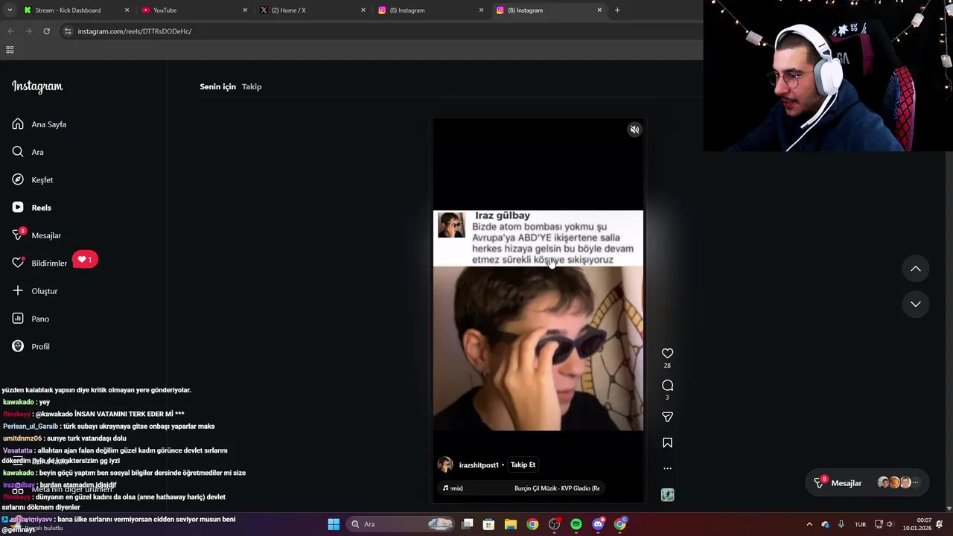Open the reel more options menu
Image resolution: width=953 pixels, height=536 pixels.
click(667, 468)
